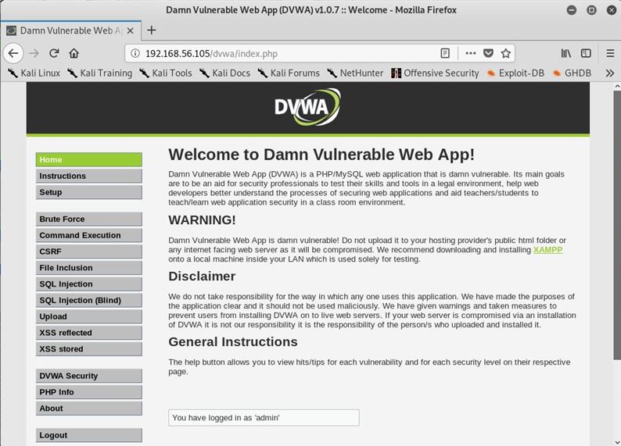
Task: Open the Upload menu item
Action: click(x=88, y=316)
